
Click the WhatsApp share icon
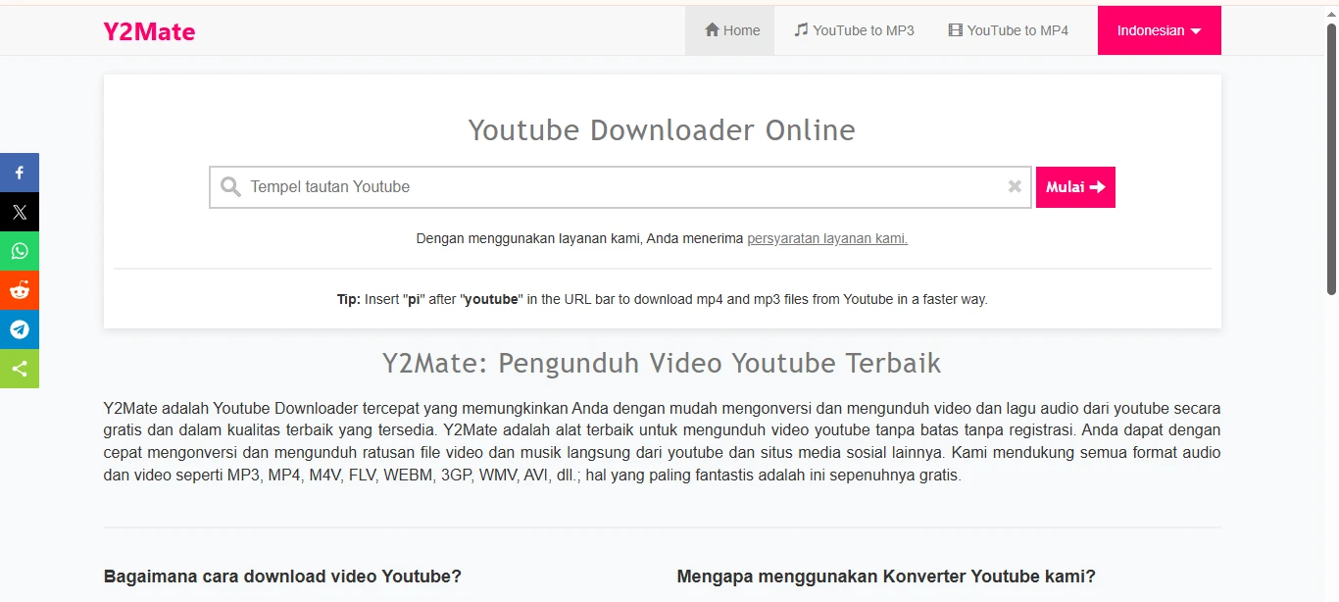point(20,251)
